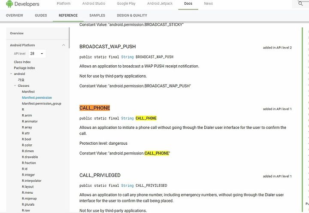Viewport: 309px width, 213px height.
Task: Open the 개요 sidebar entry
Action: (x=21, y=80)
